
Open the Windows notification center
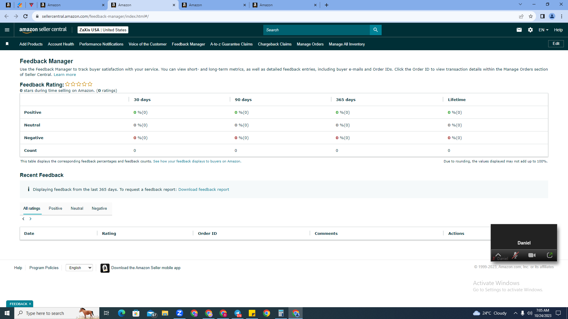[x=558, y=313]
